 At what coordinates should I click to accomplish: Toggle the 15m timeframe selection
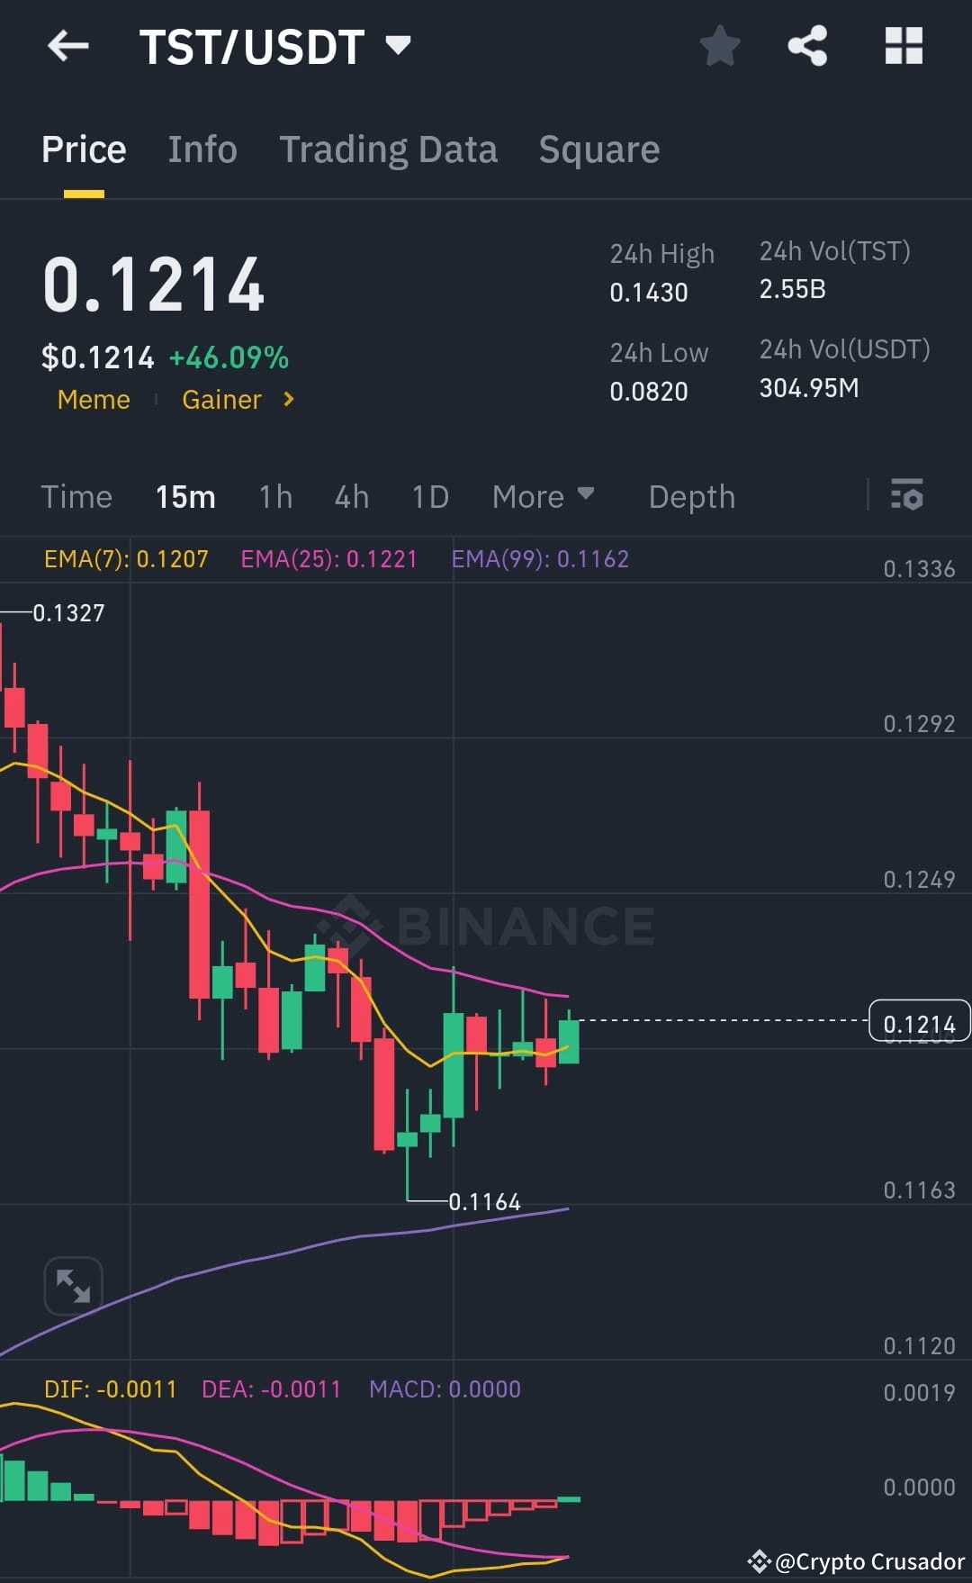185,496
